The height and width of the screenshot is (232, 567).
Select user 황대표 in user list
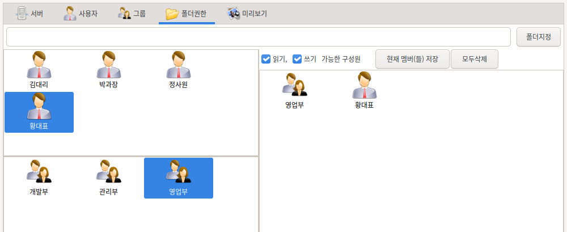[x=39, y=112]
